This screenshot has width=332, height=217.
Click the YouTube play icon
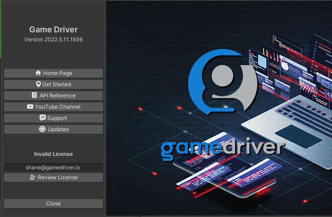pos(30,106)
